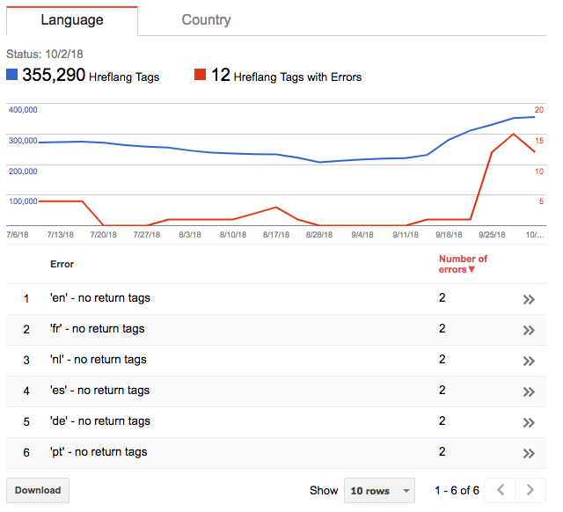563x512 pixels.
Task: Open the Country tab
Action: coord(206,19)
